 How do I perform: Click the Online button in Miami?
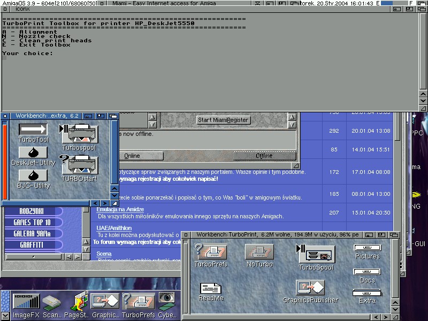[132, 156]
